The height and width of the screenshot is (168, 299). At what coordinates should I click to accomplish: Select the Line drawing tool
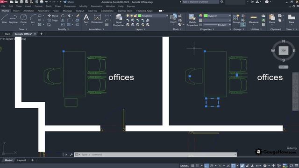click(4, 19)
